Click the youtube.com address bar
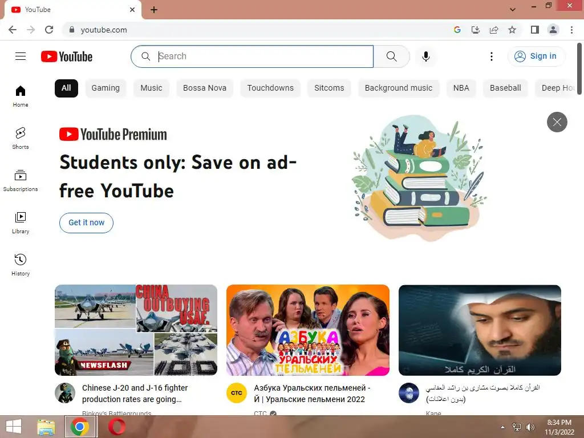The height and width of the screenshot is (438, 584). pos(257,30)
